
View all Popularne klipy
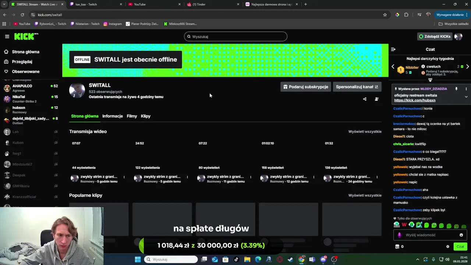tap(365, 195)
